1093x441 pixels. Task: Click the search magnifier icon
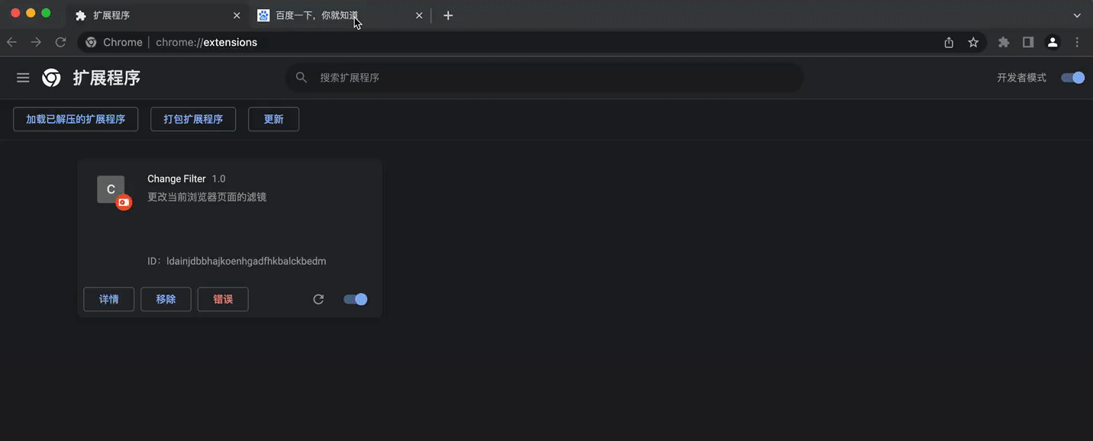click(x=301, y=78)
